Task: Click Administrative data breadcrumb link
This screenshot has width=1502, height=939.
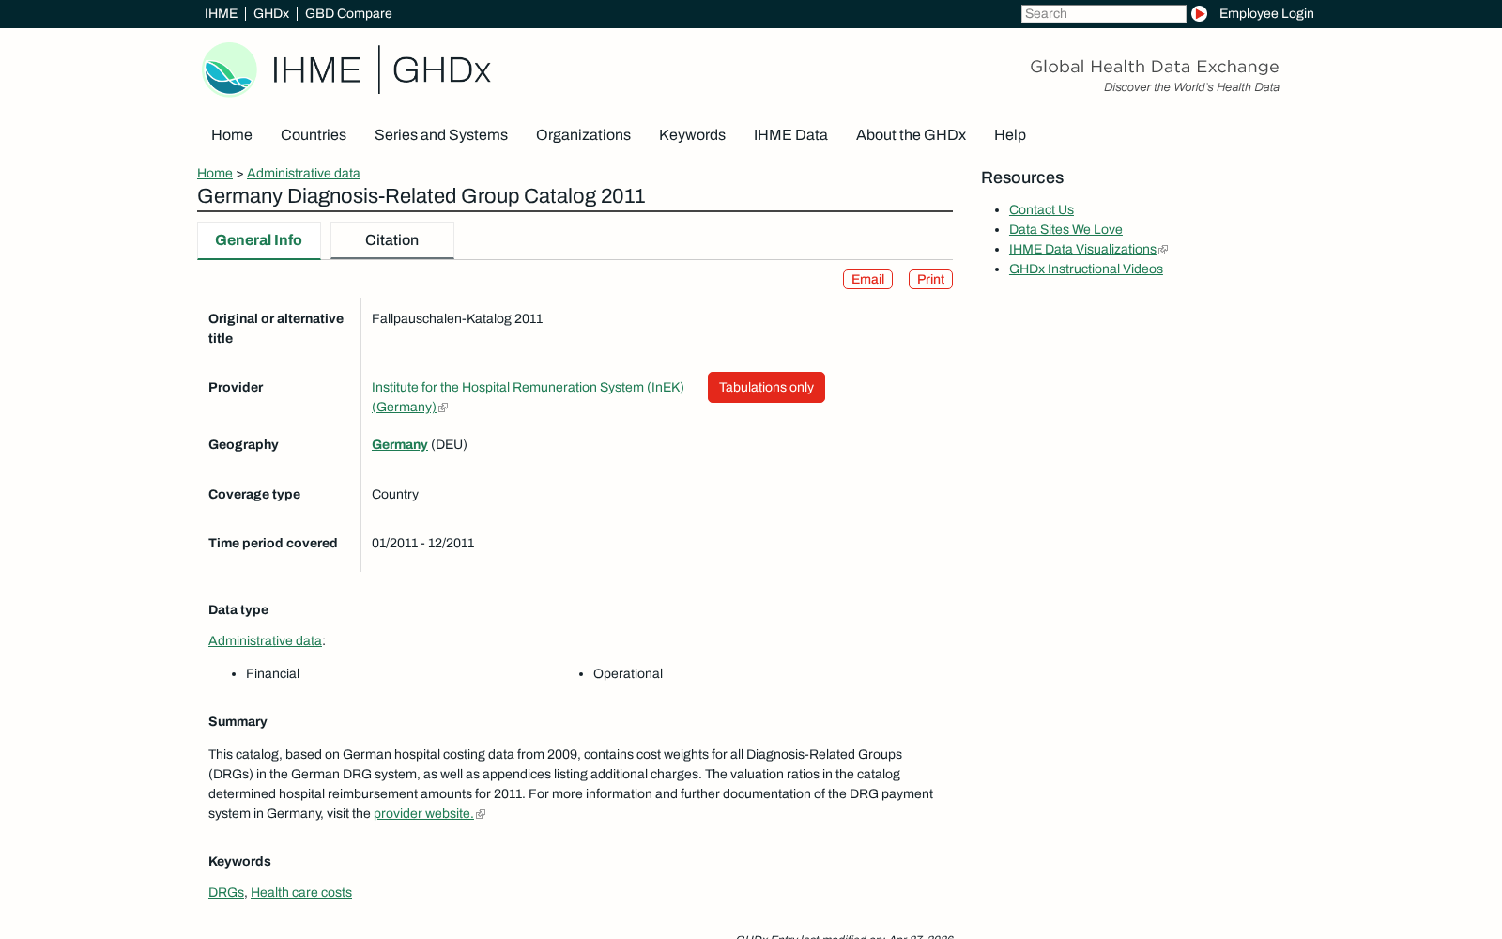Action: click(303, 173)
